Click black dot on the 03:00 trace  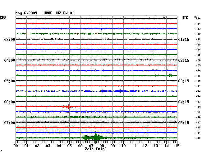pyautogui.click(x=52, y=39)
